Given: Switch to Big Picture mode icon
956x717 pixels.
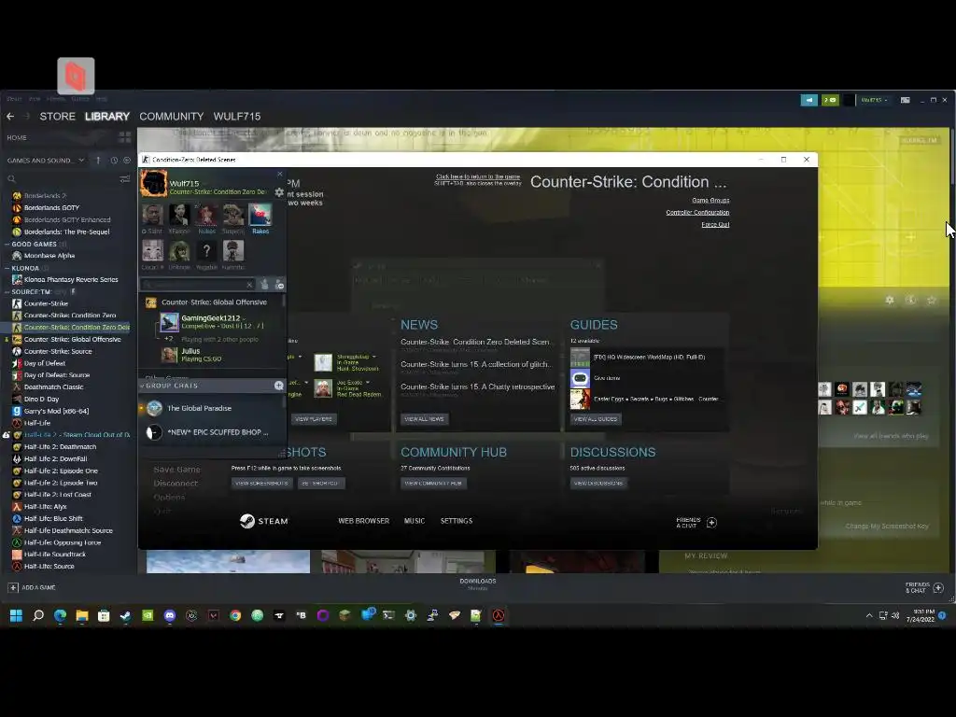Looking at the screenshot, I should pyautogui.click(x=906, y=100).
